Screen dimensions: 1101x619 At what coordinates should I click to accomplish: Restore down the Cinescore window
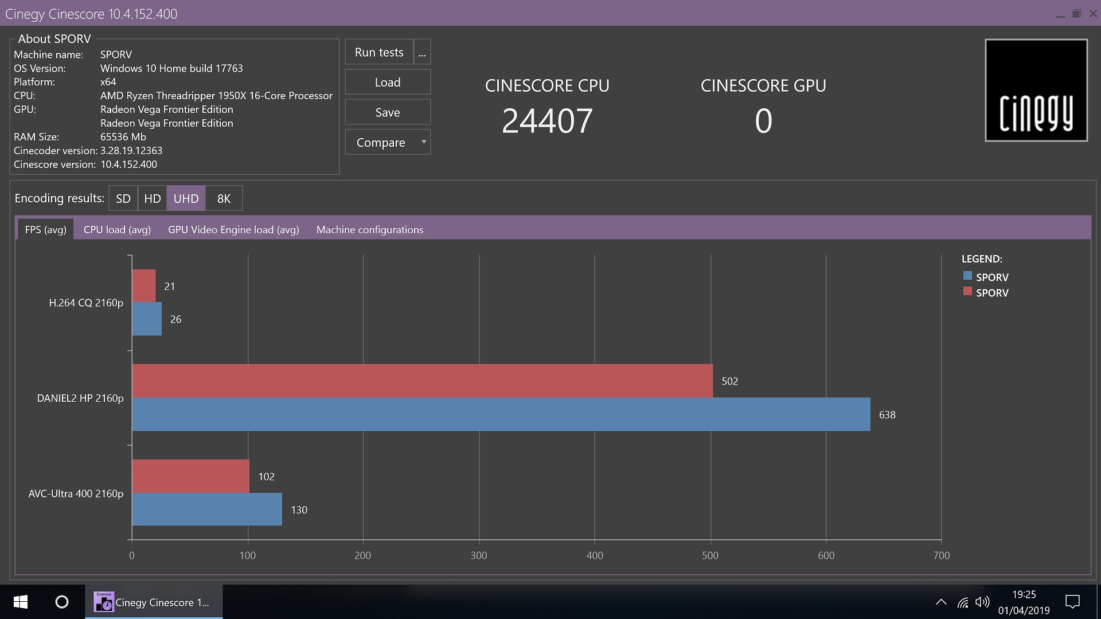pyautogui.click(x=1076, y=14)
